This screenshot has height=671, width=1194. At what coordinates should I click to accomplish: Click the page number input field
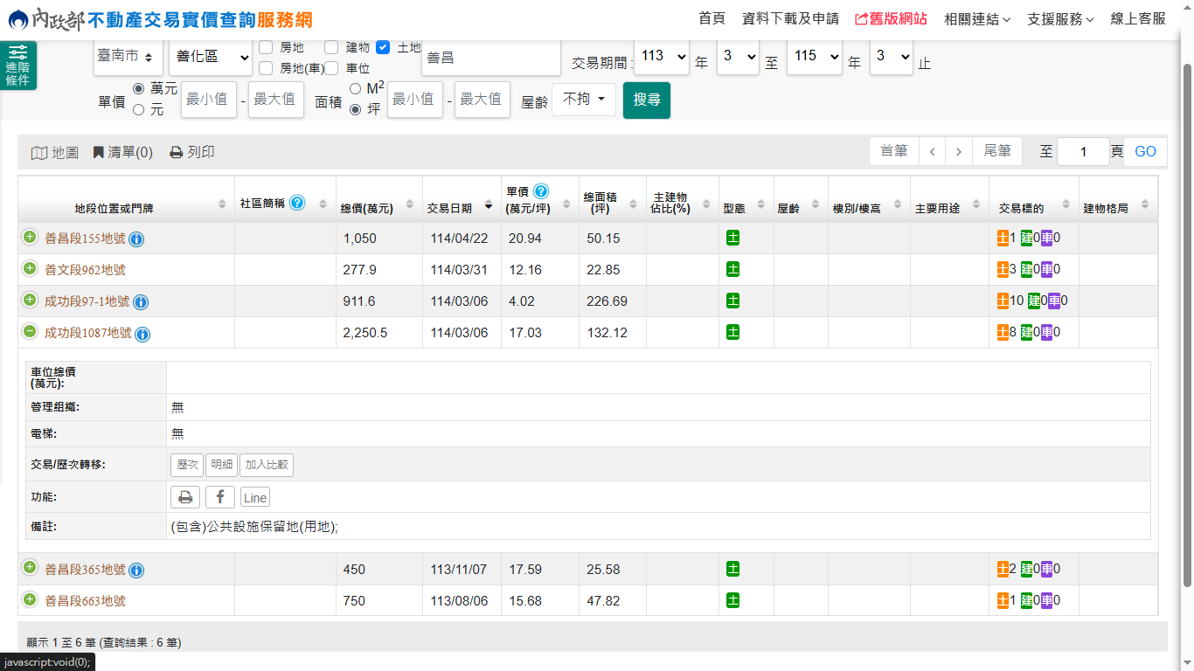[1082, 152]
